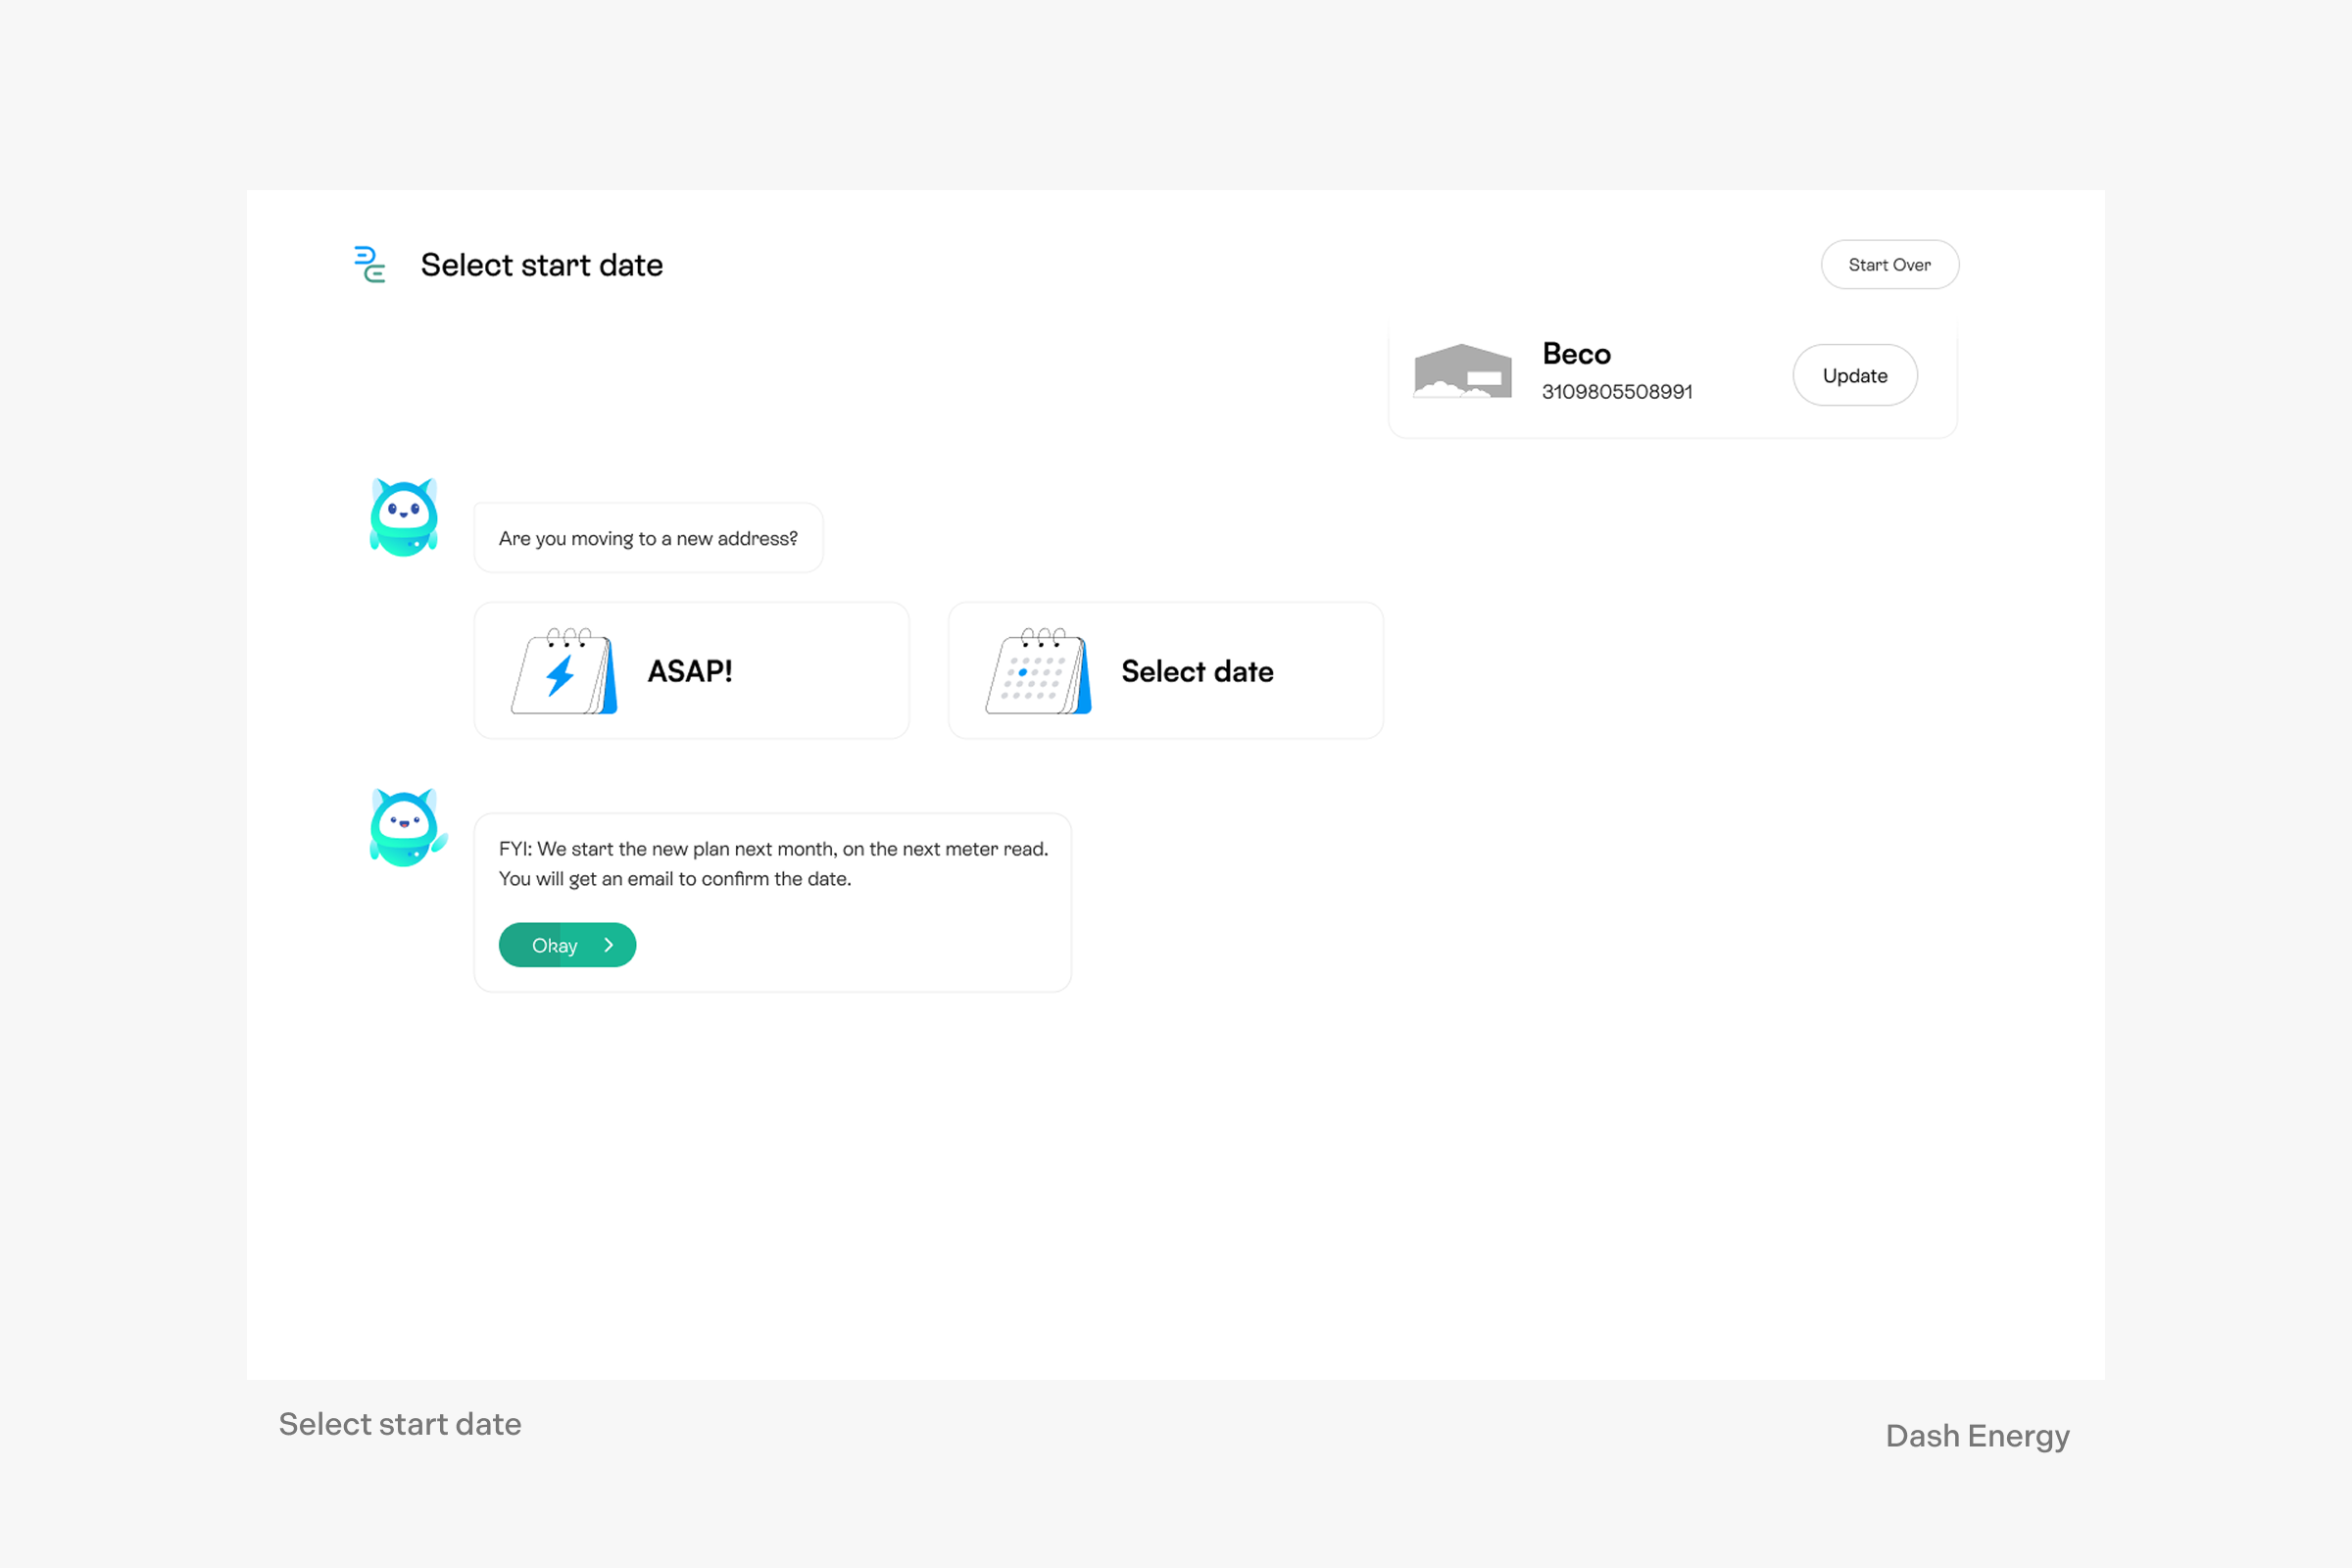Click the robot mascot beside the address question
2352x1568 pixels.
[x=404, y=517]
